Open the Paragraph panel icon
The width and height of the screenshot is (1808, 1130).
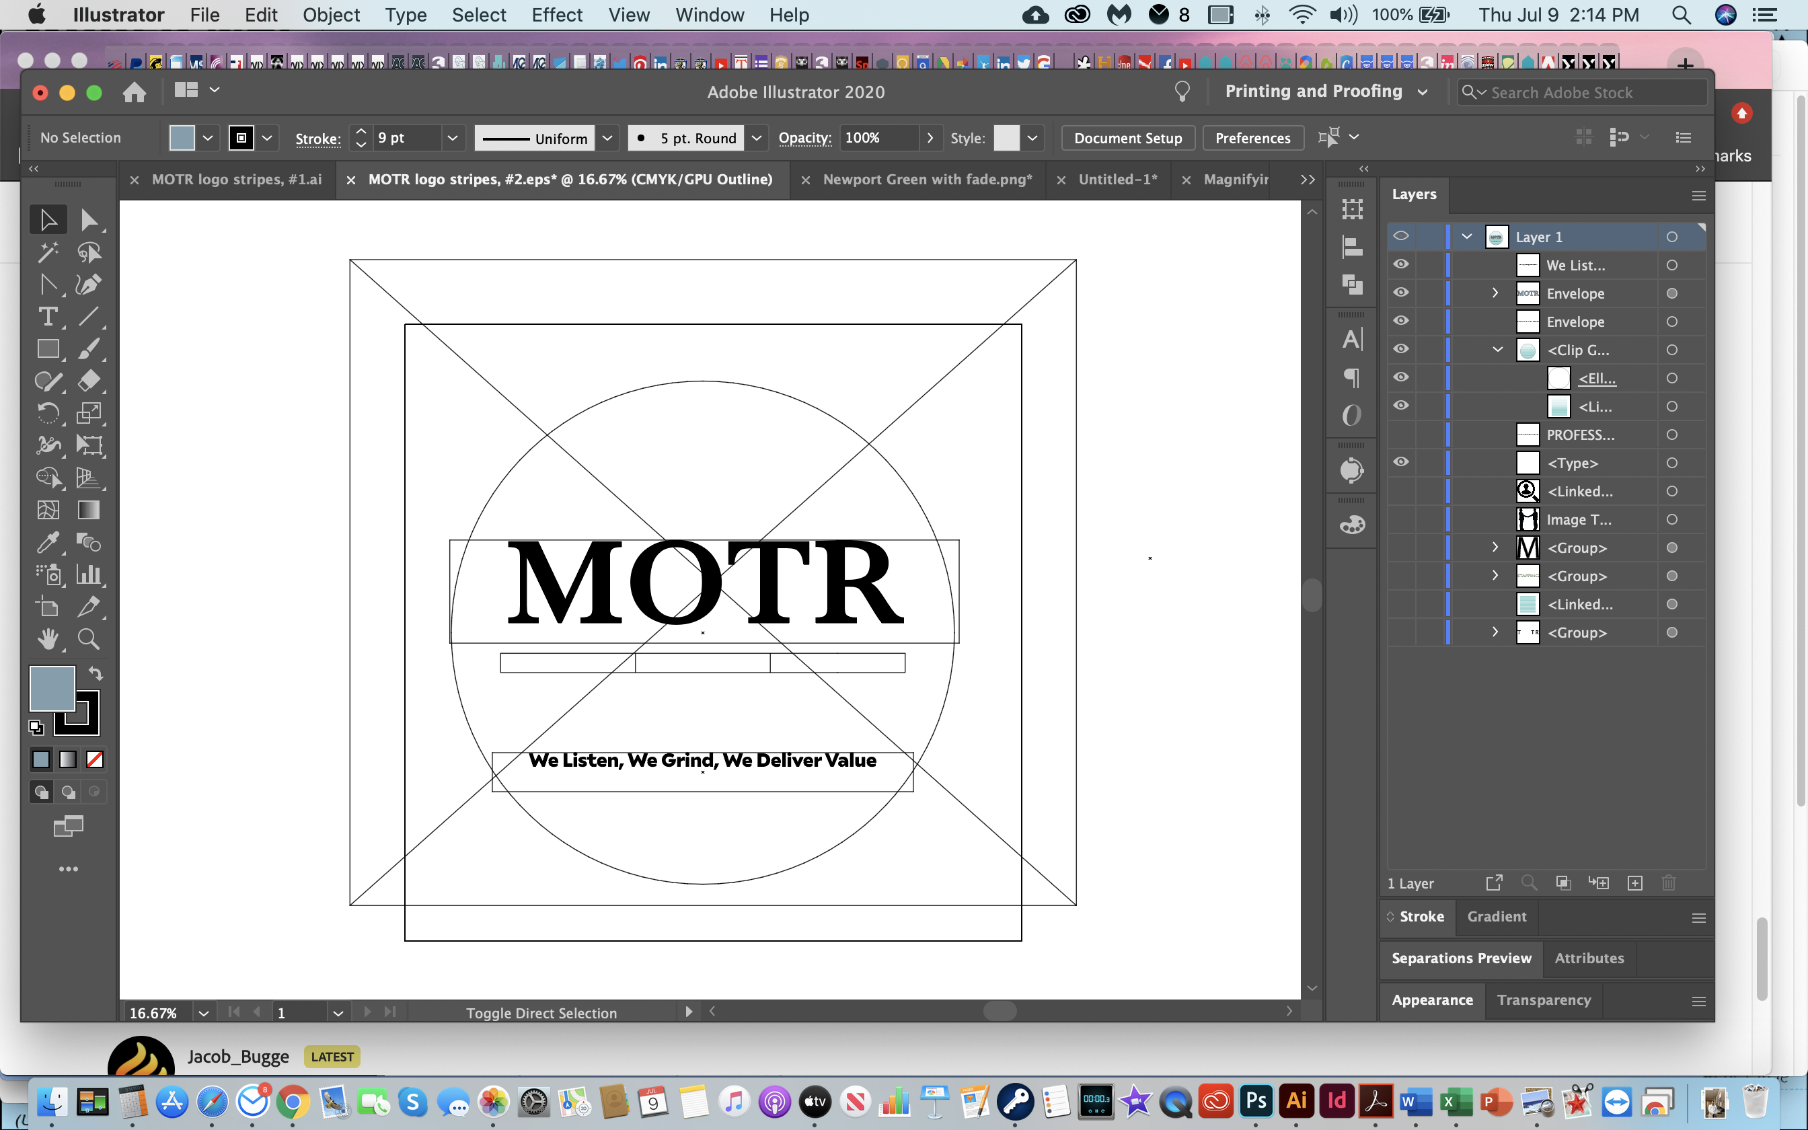click(1352, 377)
